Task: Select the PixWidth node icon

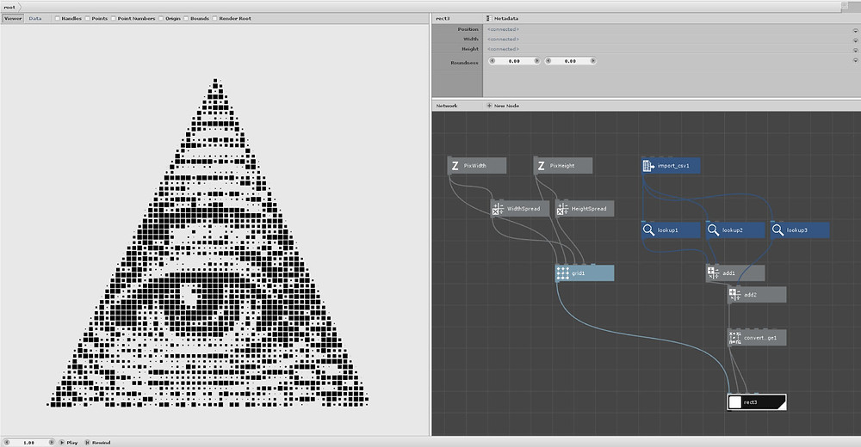Action: 455,166
